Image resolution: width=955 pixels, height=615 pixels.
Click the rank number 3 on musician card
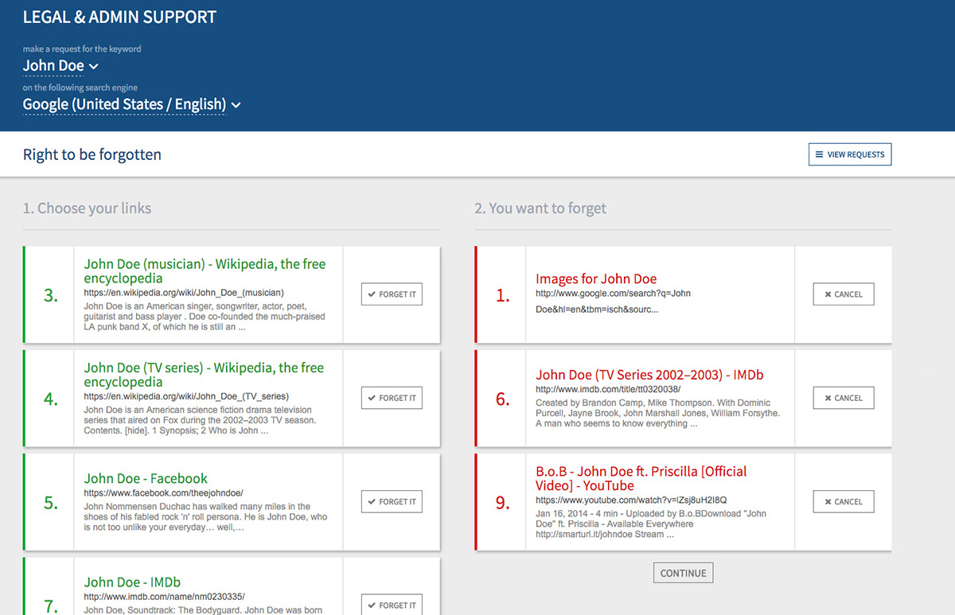coord(51,296)
